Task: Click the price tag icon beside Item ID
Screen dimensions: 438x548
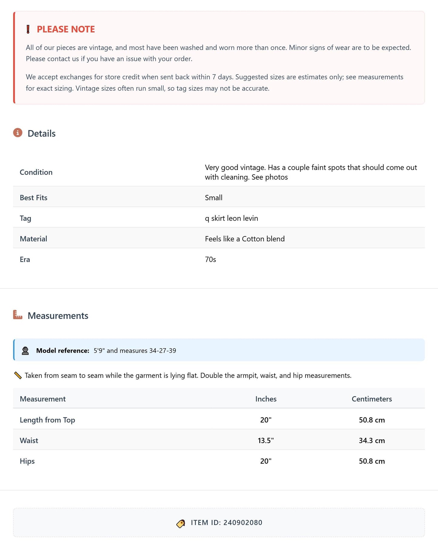Action: click(x=181, y=523)
